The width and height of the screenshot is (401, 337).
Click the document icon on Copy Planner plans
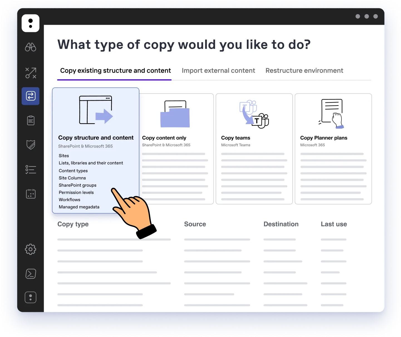[331, 114]
